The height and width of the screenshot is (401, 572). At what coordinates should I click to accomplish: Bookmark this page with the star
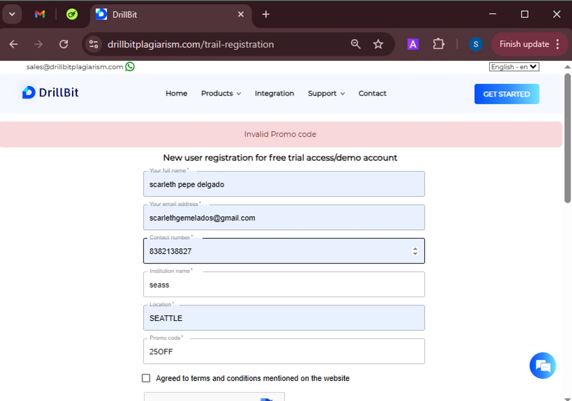pyautogui.click(x=378, y=44)
